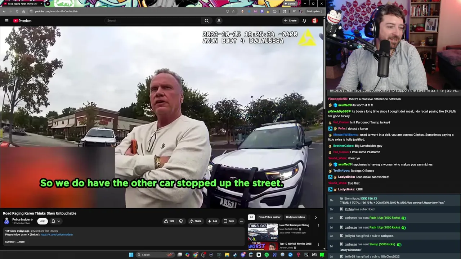
Task: Share the video with Share button
Action: pyautogui.click(x=196, y=221)
